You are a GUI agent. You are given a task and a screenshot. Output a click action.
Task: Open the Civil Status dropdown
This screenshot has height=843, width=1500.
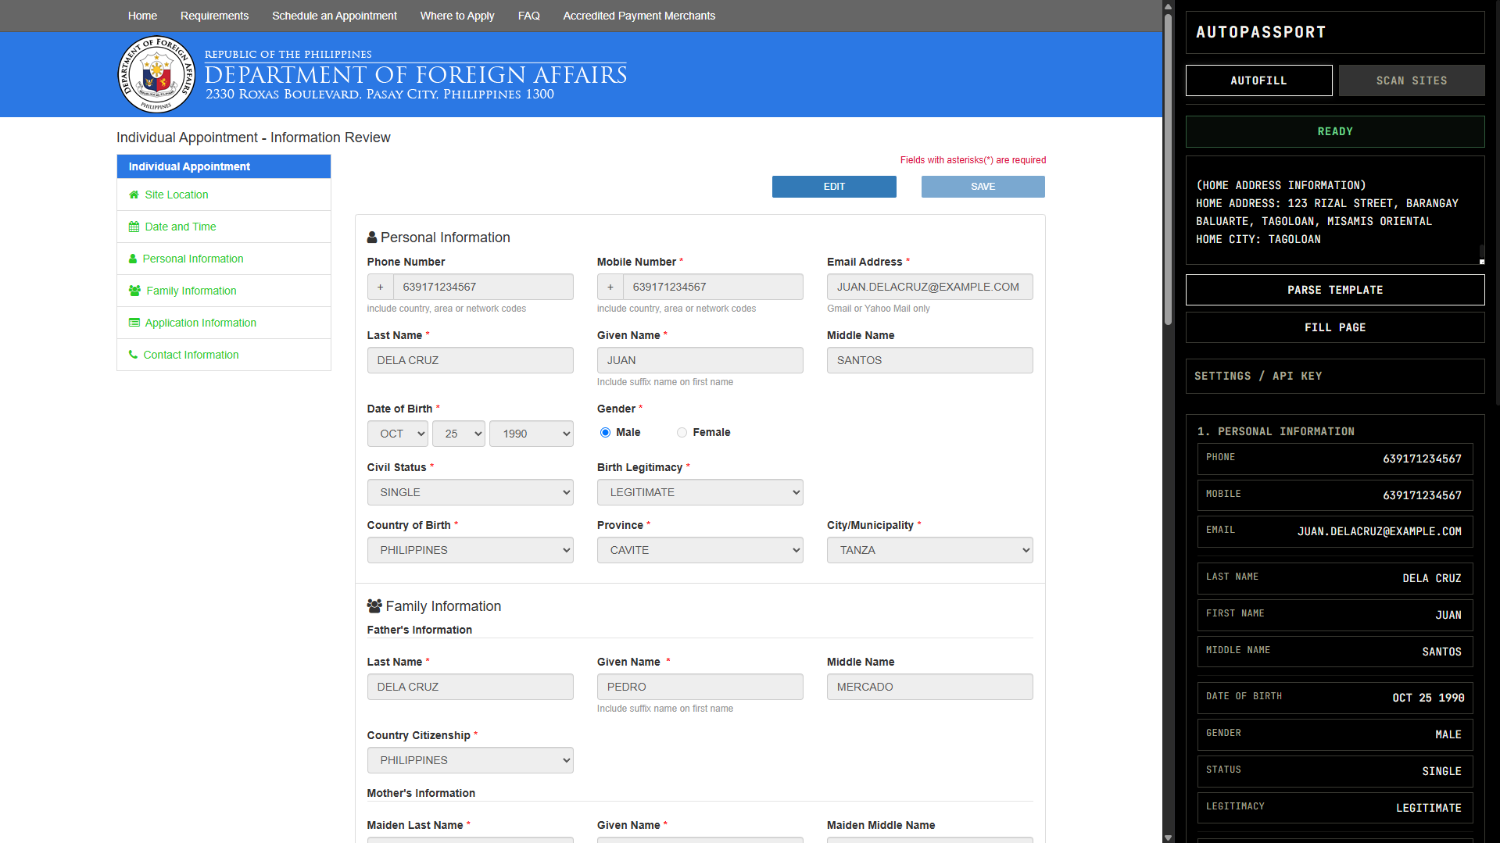(471, 492)
